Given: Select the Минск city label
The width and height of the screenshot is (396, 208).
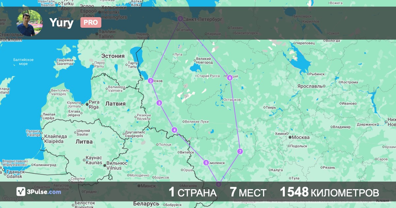Looking at the screenshot, I should 148,186.
